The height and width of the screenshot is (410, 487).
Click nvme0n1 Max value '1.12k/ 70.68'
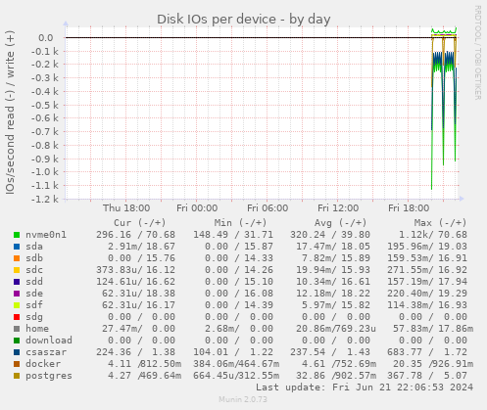[x=433, y=235]
